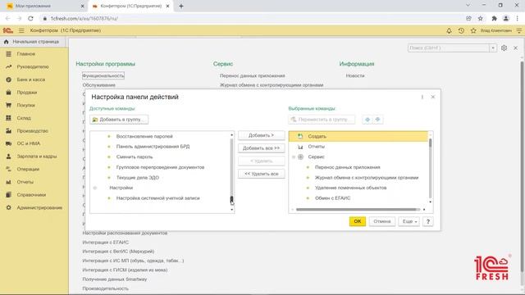This screenshot has height=295, width=525.
Task: Open Еще dropdown in dialog
Action: (409, 221)
